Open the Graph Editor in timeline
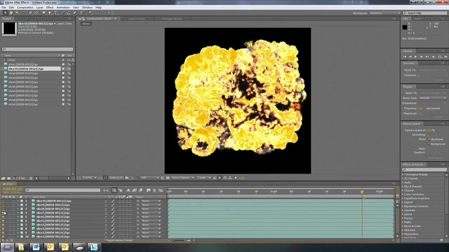This screenshot has width=449, height=252. click(161, 190)
